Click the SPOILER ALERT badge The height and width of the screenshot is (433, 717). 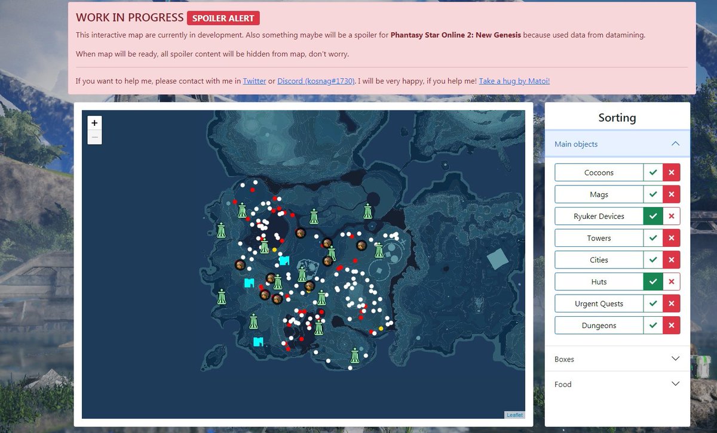223,18
